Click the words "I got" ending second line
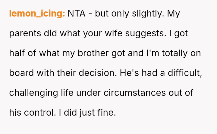This screenshot has width=217, height=134. (178, 34)
